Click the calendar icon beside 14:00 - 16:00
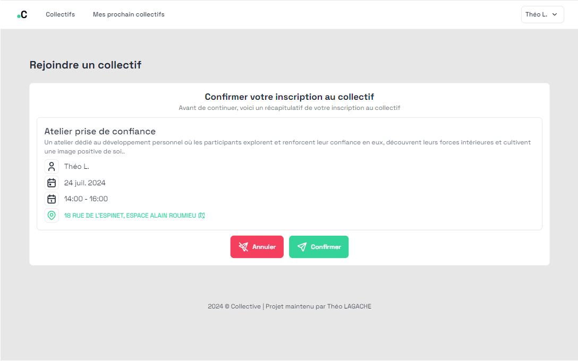This screenshot has height=361, width=578. 52,199
